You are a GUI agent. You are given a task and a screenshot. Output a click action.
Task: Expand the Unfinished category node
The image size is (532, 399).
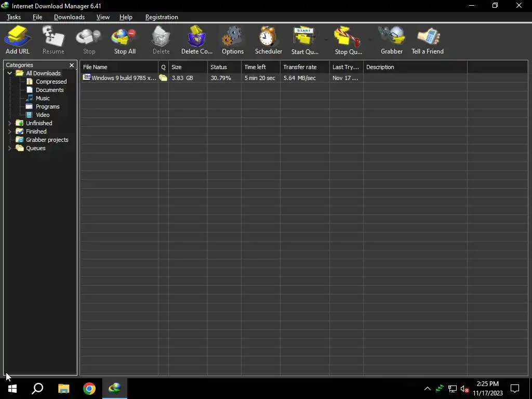9,123
